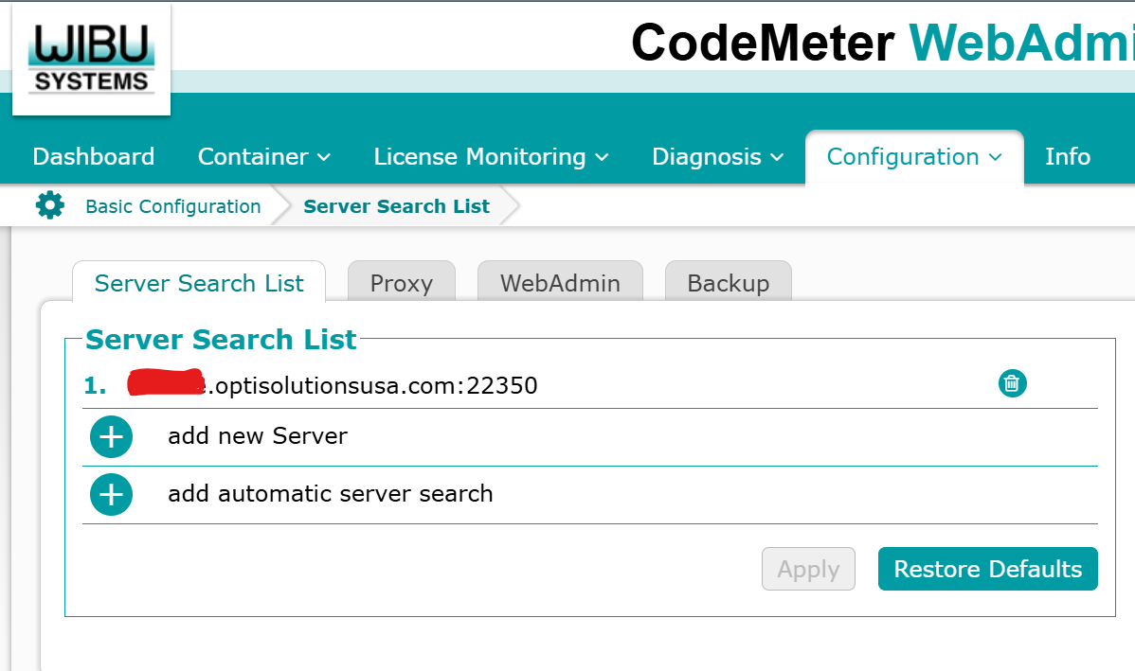1135x671 pixels.
Task: Click plus icon for automatic server search
Action: [111, 495]
